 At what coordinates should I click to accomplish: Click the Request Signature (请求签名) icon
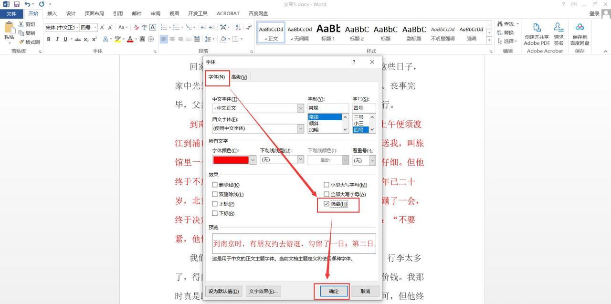[x=558, y=28]
